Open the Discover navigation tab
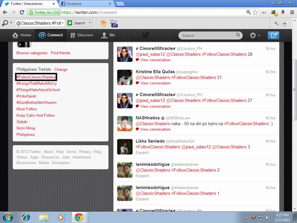This screenshot has width=297, height=223. click(x=82, y=35)
